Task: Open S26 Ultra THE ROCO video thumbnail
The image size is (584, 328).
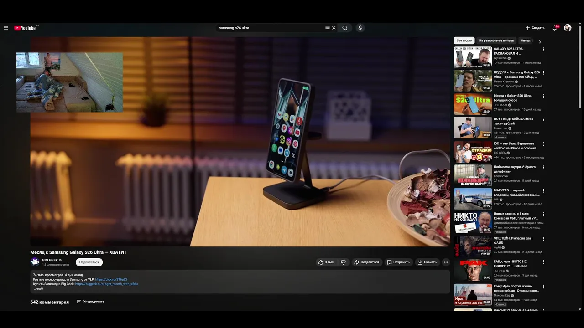Action: [473, 104]
